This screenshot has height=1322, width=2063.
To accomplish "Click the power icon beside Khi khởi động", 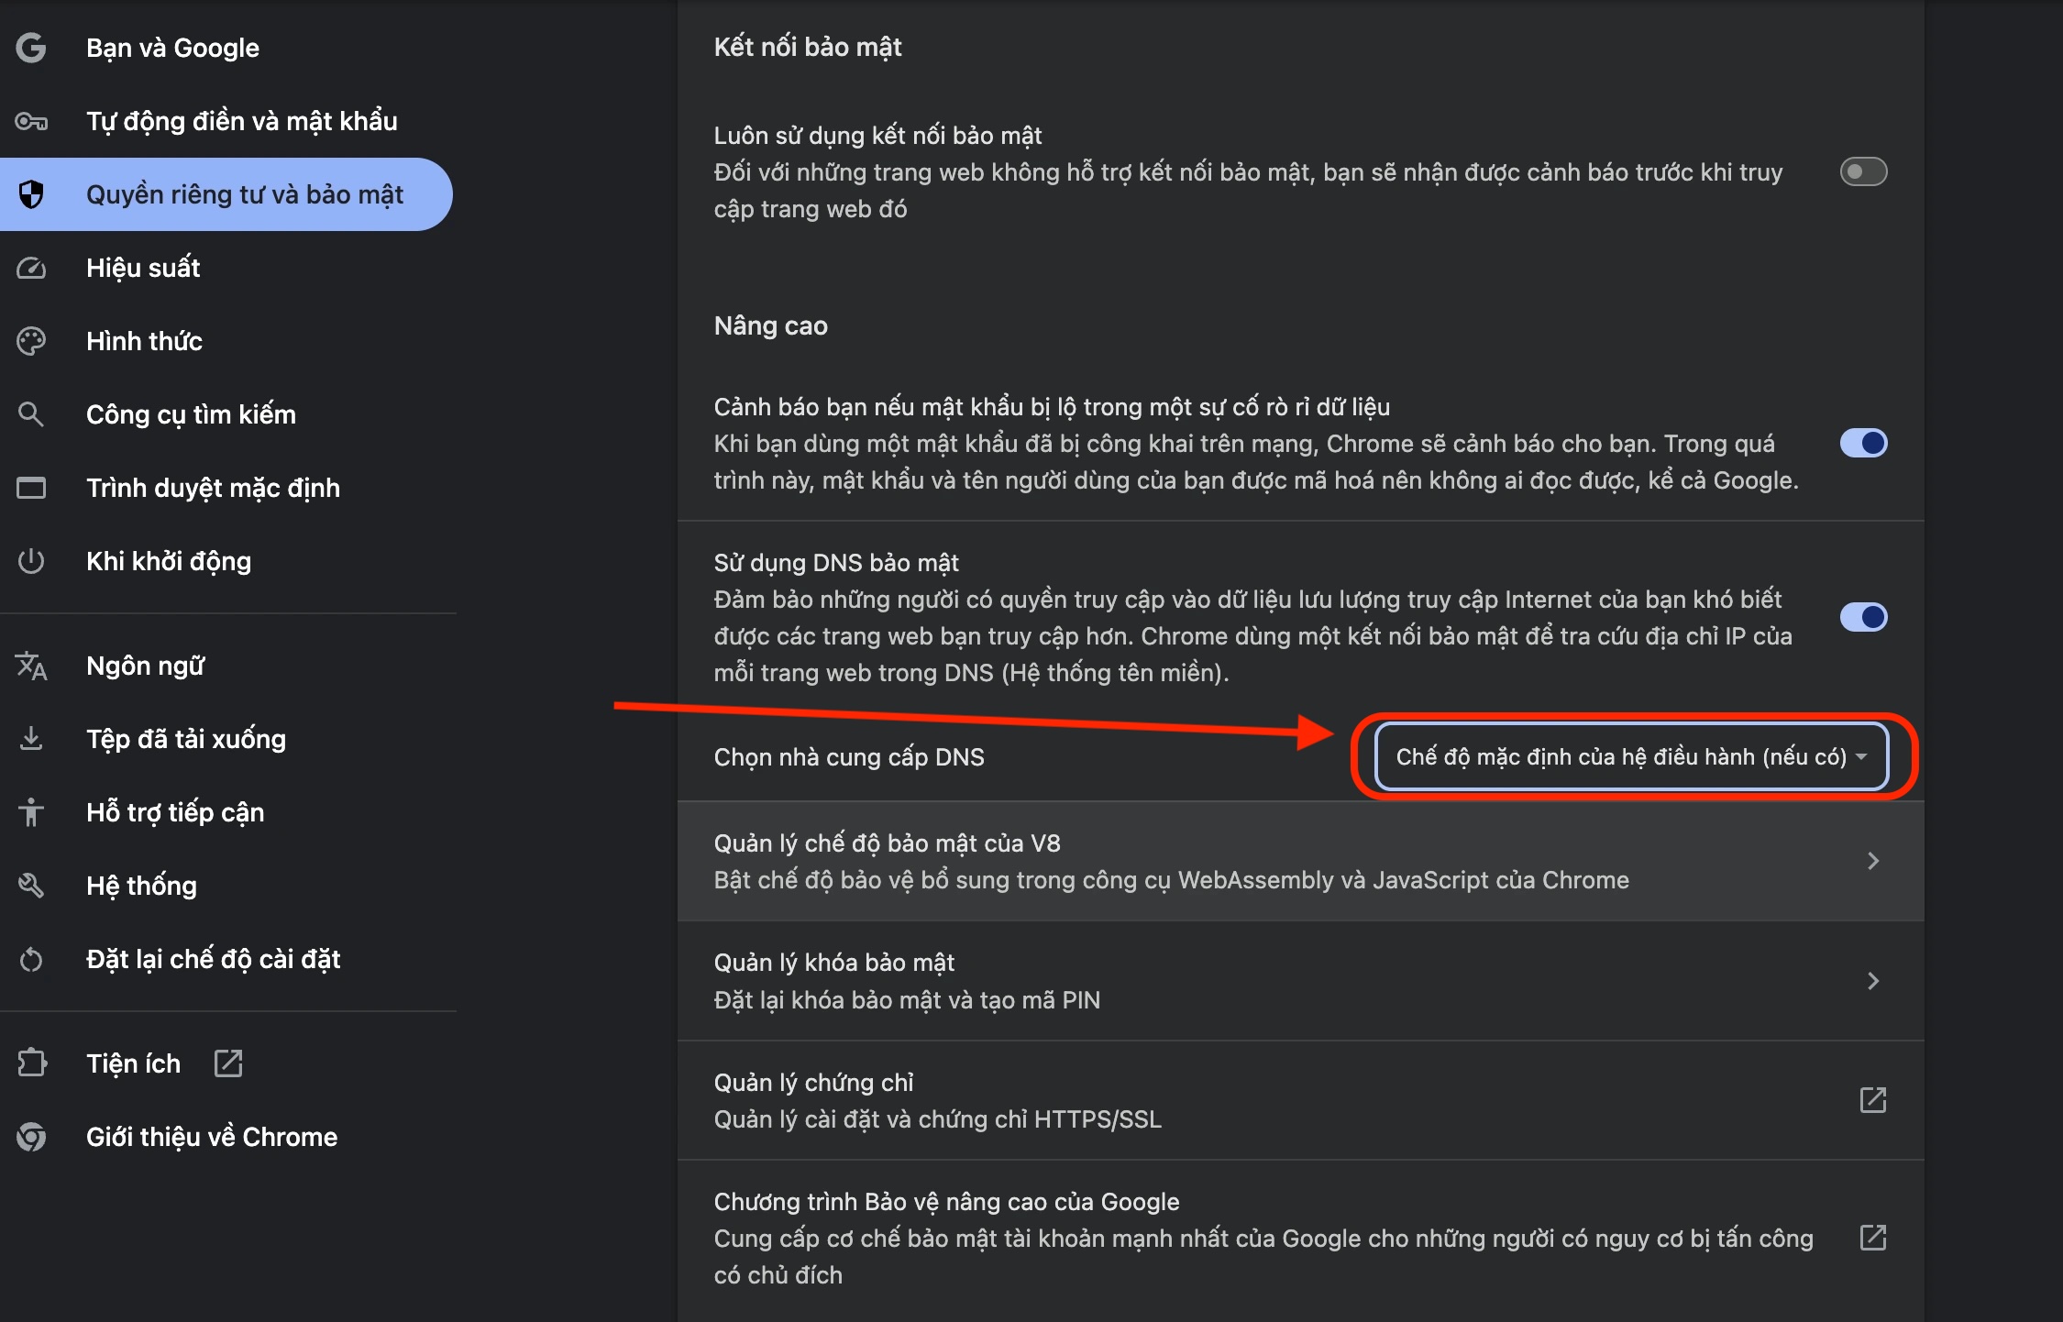I will pyautogui.click(x=31, y=561).
